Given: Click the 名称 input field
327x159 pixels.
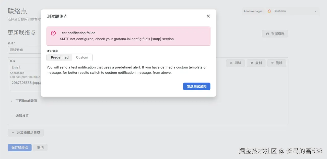Looking at the screenshot, I should [24, 50].
